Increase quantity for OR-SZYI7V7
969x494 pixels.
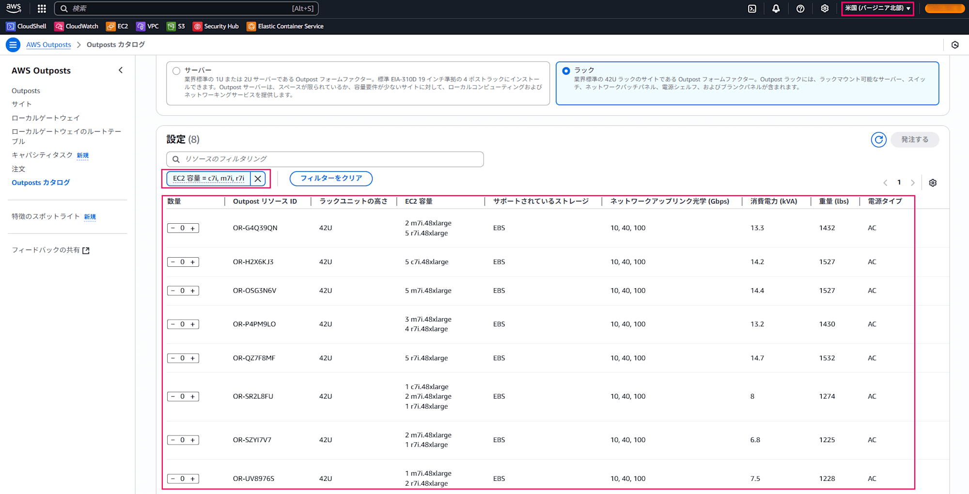(193, 440)
